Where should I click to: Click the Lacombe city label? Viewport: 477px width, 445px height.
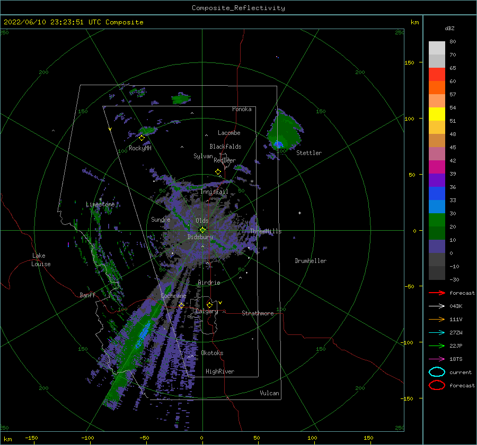[x=229, y=133]
